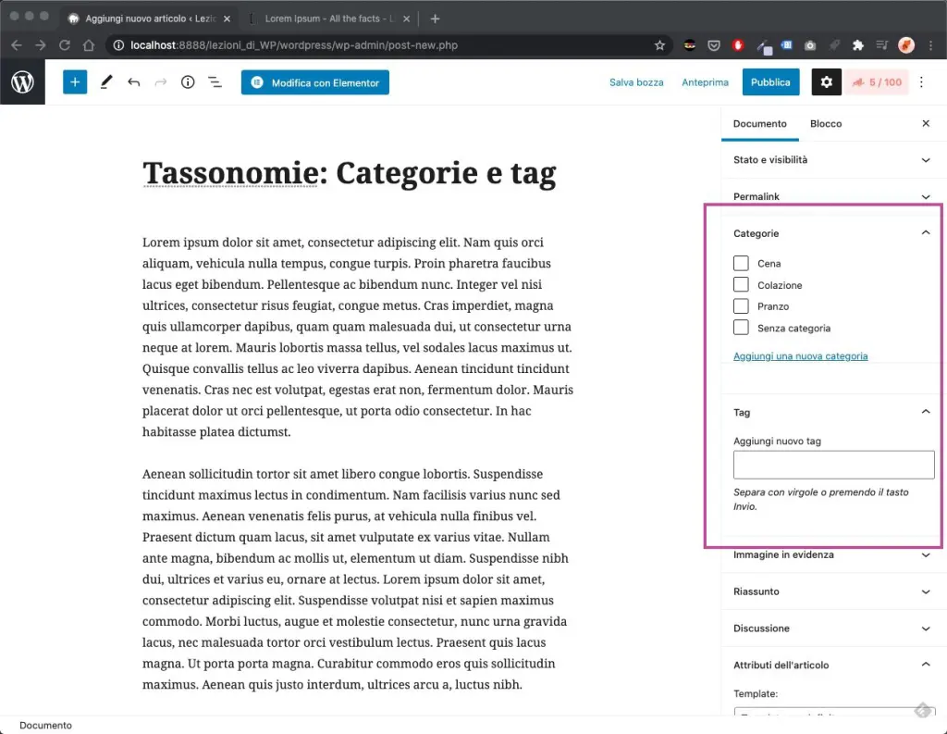
Task: Open block navigation list icon
Action: [215, 82]
